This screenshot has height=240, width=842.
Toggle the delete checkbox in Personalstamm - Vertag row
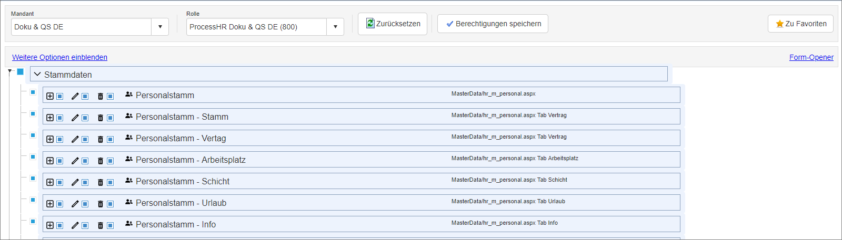click(111, 139)
